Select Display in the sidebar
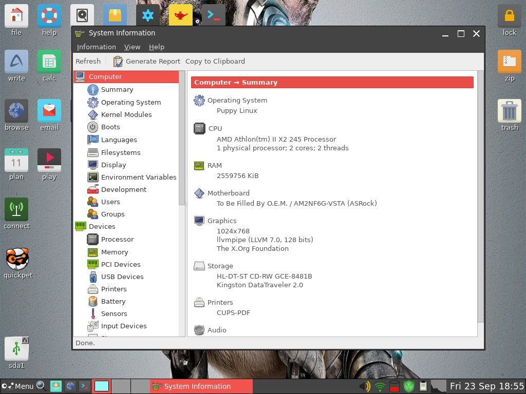 click(114, 165)
